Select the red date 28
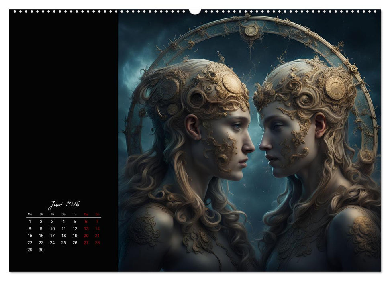The width and height of the screenshot is (390, 281). [98, 242]
